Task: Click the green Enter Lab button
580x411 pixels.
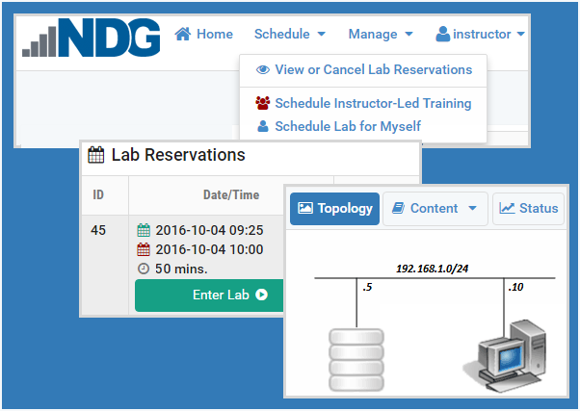Action: pos(209,295)
